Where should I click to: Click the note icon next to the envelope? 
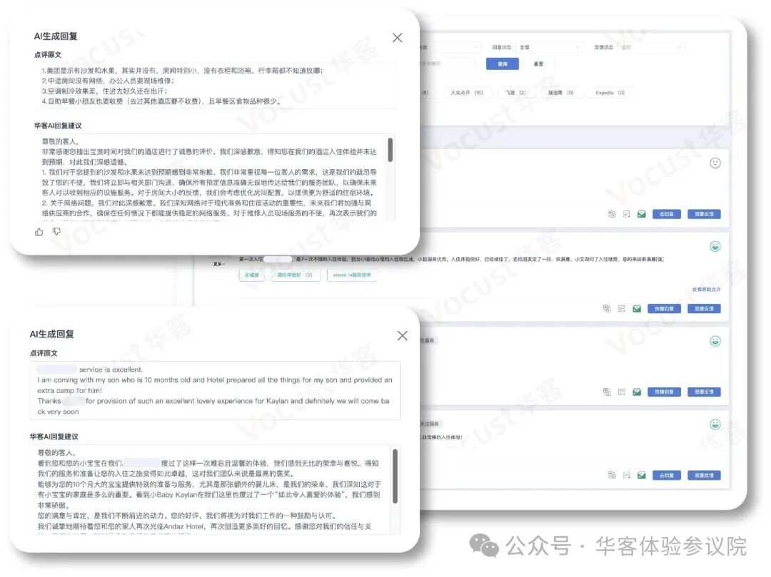pos(626,213)
